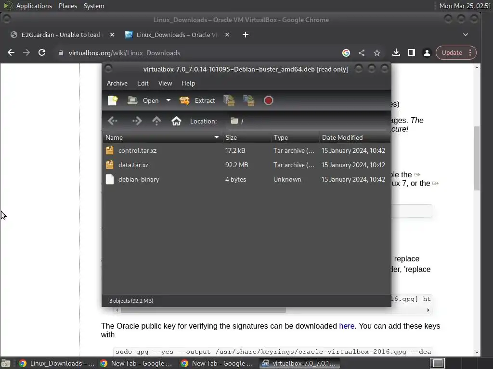Toggle the Chrome side panel icon
The height and width of the screenshot is (369, 493).
(x=412, y=53)
